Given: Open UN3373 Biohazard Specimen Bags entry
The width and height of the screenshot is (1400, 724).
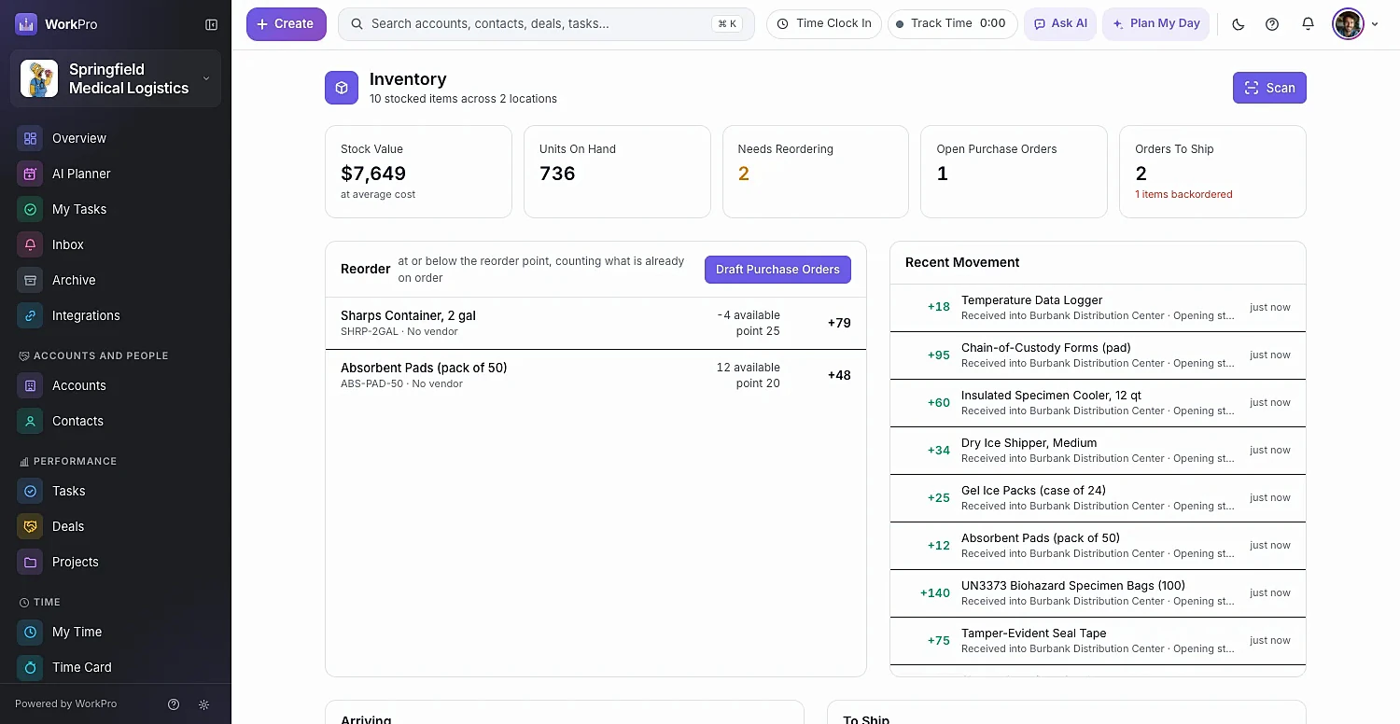Looking at the screenshot, I should click(1098, 593).
